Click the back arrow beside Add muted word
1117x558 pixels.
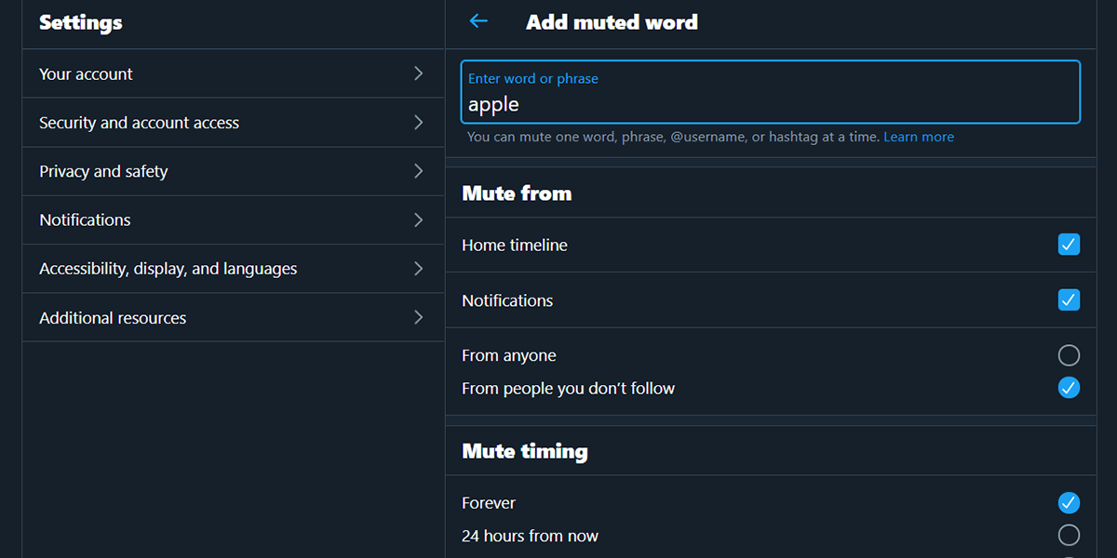[x=478, y=21]
